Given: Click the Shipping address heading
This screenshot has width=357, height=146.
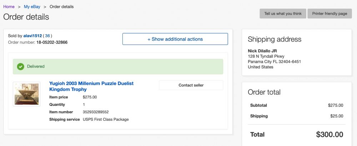Looking at the screenshot, I should pyautogui.click(x=274, y=39).
